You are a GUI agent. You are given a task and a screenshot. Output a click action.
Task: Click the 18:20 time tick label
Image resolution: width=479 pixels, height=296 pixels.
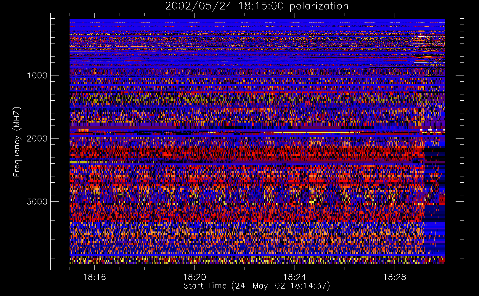(x=195, y=277)
